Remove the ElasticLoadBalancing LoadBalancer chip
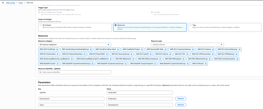Image resolution: width=263 pixels, height=109 pixels. click(x=72, y=59)
